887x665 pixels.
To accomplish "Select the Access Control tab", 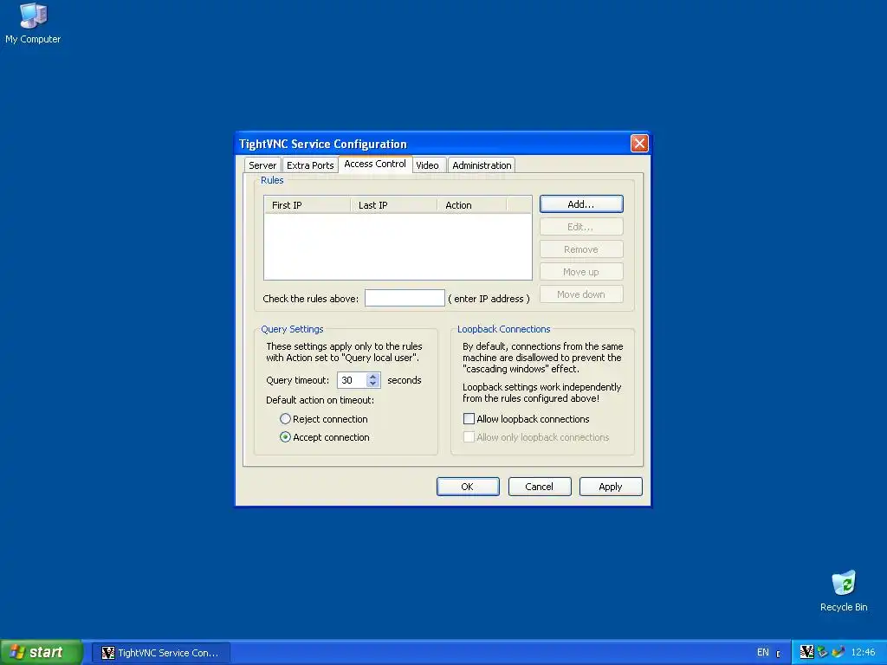I will [x=375, y=164].
